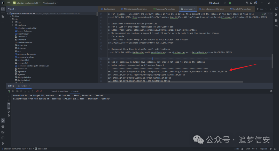Close the vulntest debug session tab

(29, 86)
